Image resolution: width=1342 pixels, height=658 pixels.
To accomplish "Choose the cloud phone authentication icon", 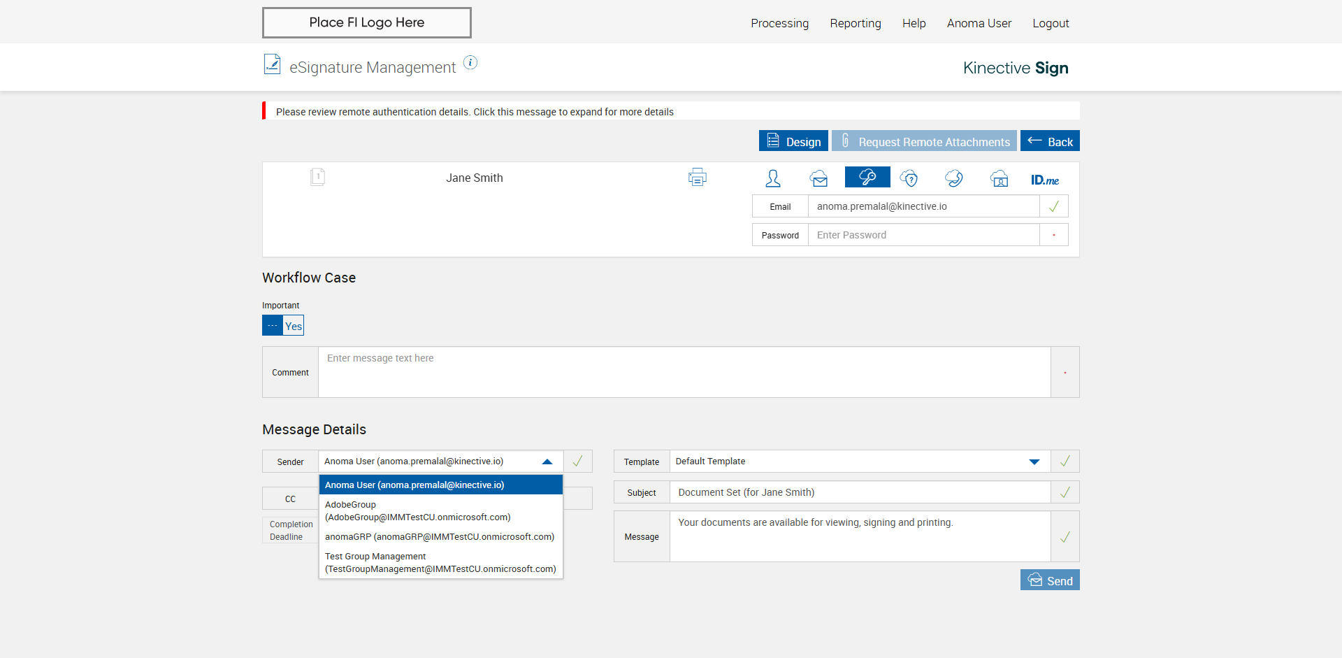I will [x=954, y=178].
